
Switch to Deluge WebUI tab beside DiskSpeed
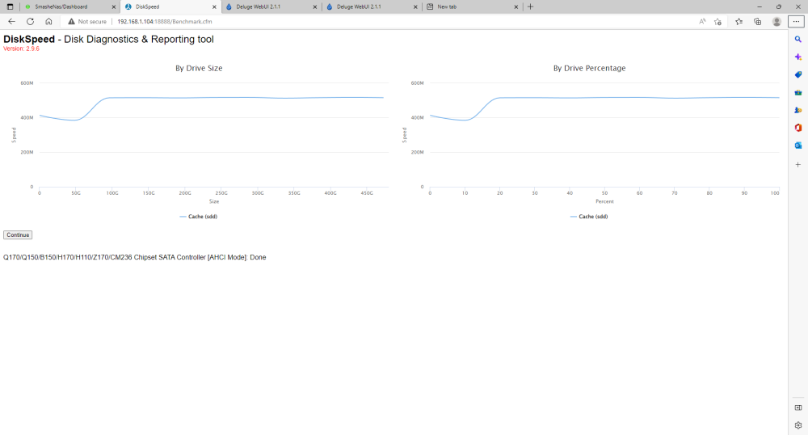point(271,6)
